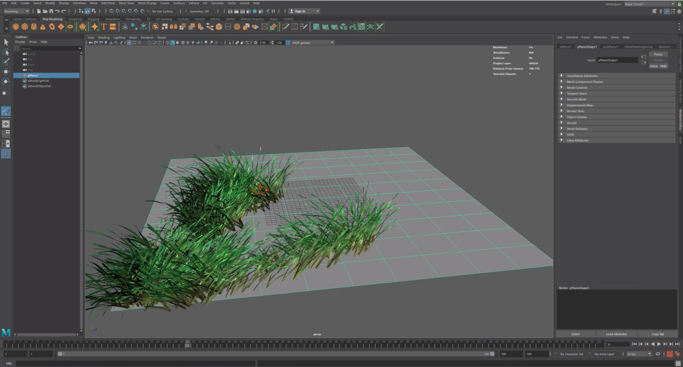The width and height of the screenshot is (683, 367).
Task: Toggle Symmetry Off setting
Action: click(x=199, y=11)
